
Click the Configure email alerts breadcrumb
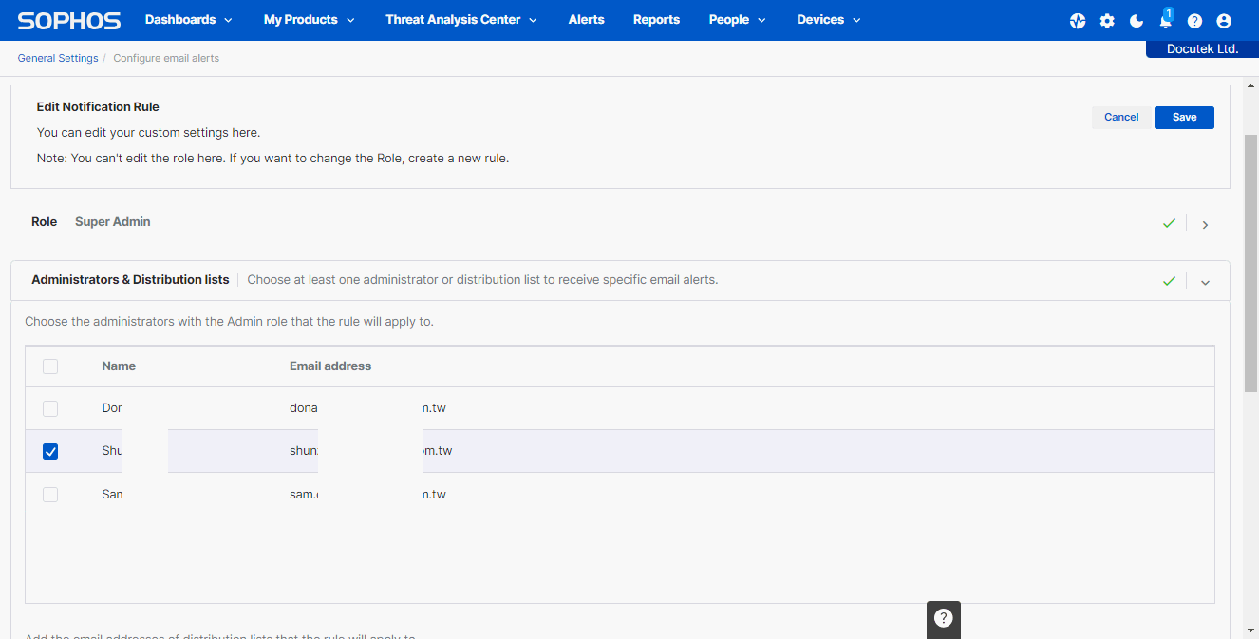166,58
